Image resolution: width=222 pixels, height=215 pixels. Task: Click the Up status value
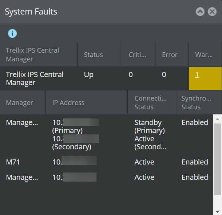[x=89, y=74]
